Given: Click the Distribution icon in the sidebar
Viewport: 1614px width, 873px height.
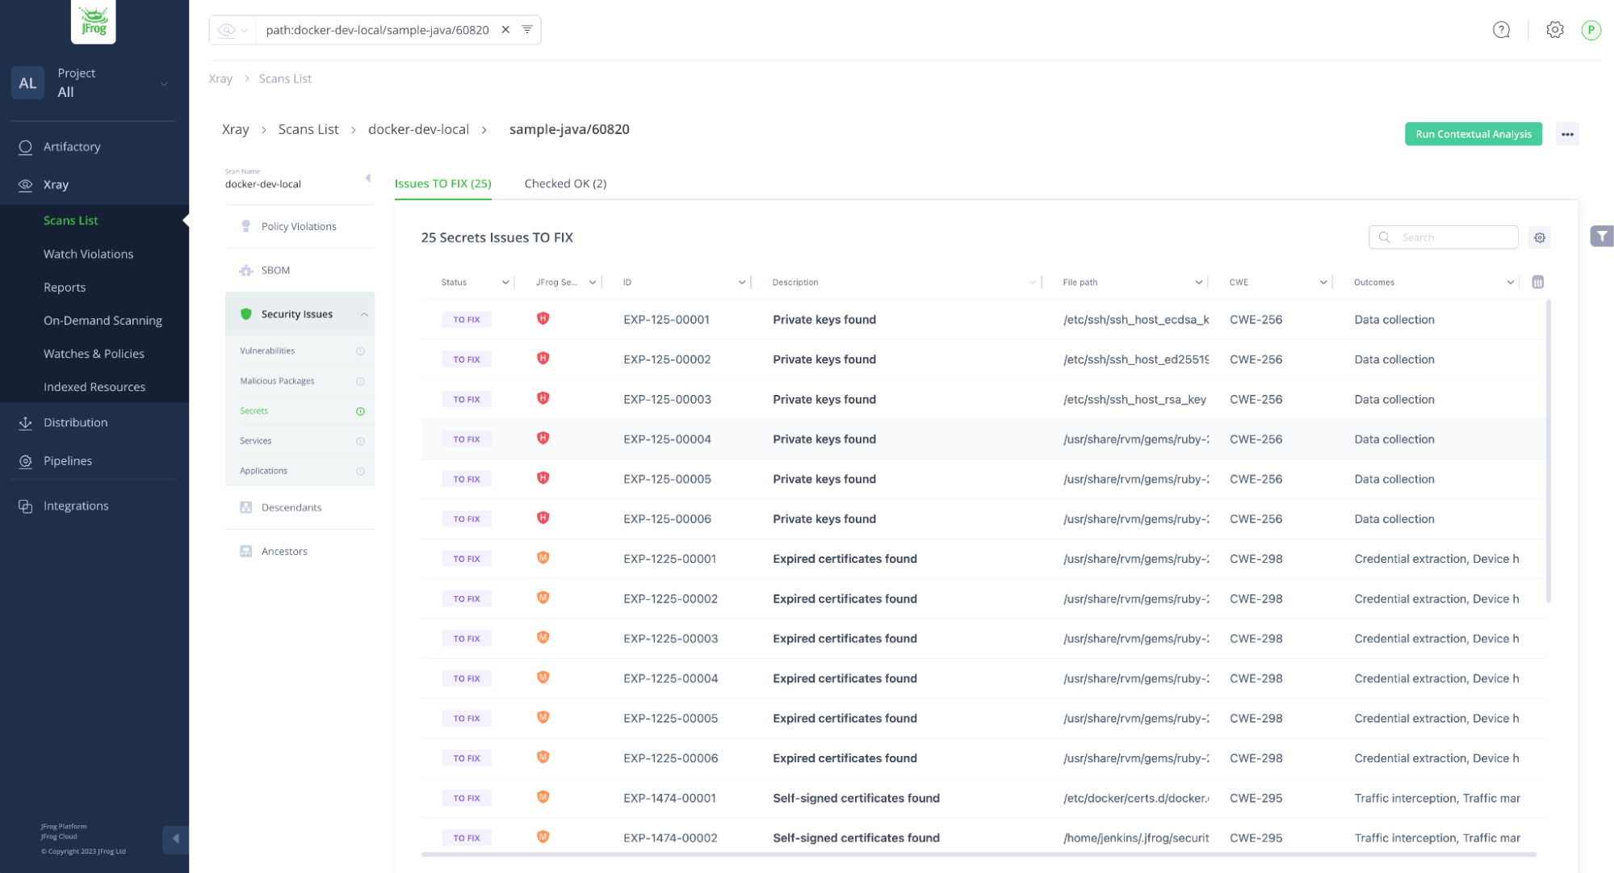Looking at the screenshot, I should pyautogui.click(x=25, y=422).
